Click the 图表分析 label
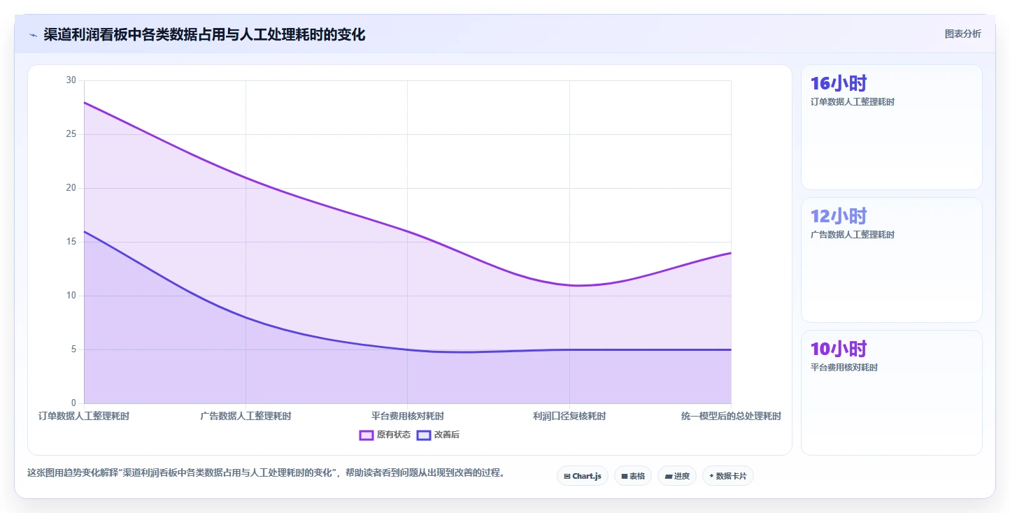 pyautogui.click(x=962, y=34)
